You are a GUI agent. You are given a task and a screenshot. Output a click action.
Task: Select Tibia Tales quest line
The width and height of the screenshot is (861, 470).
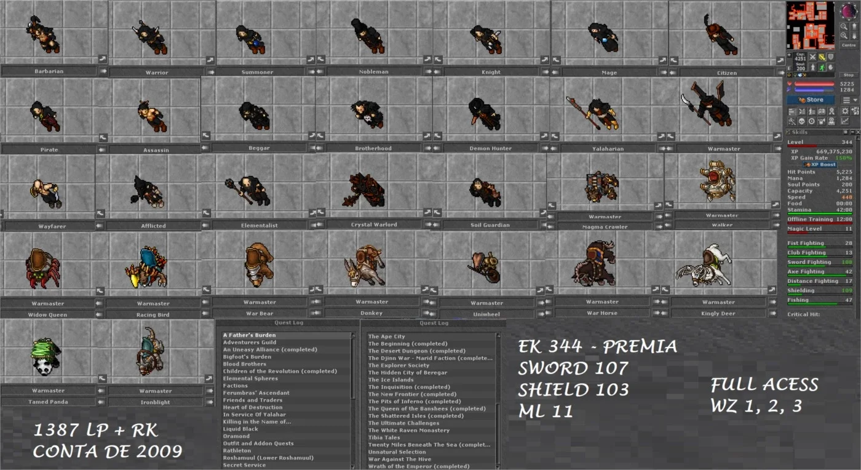tap(431, 437)
